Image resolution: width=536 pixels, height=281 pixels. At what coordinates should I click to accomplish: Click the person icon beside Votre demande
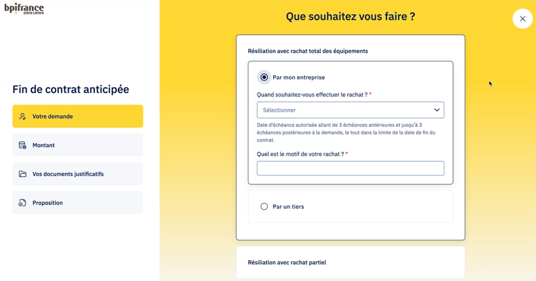coord(23,116)
